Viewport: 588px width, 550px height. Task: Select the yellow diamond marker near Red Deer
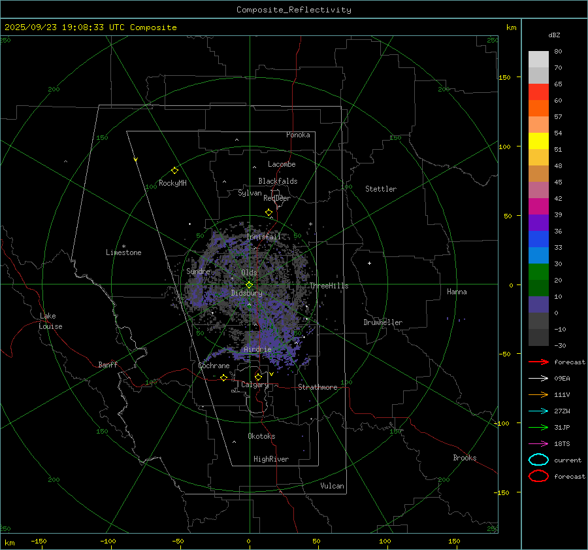[x=269, y=213]
